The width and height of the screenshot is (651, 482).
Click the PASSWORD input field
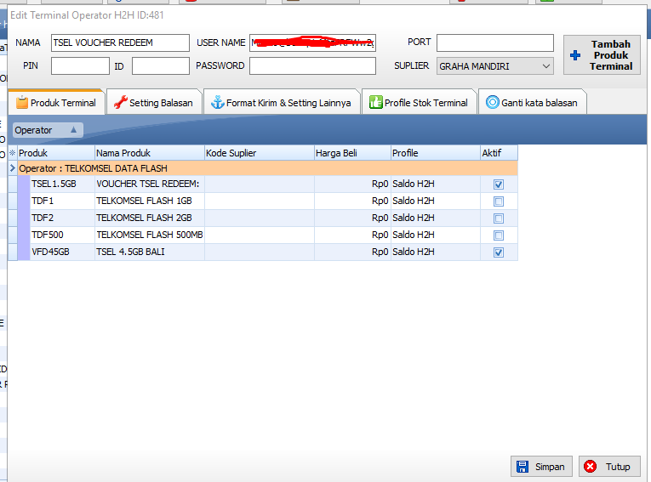click(x=311, y=65)
